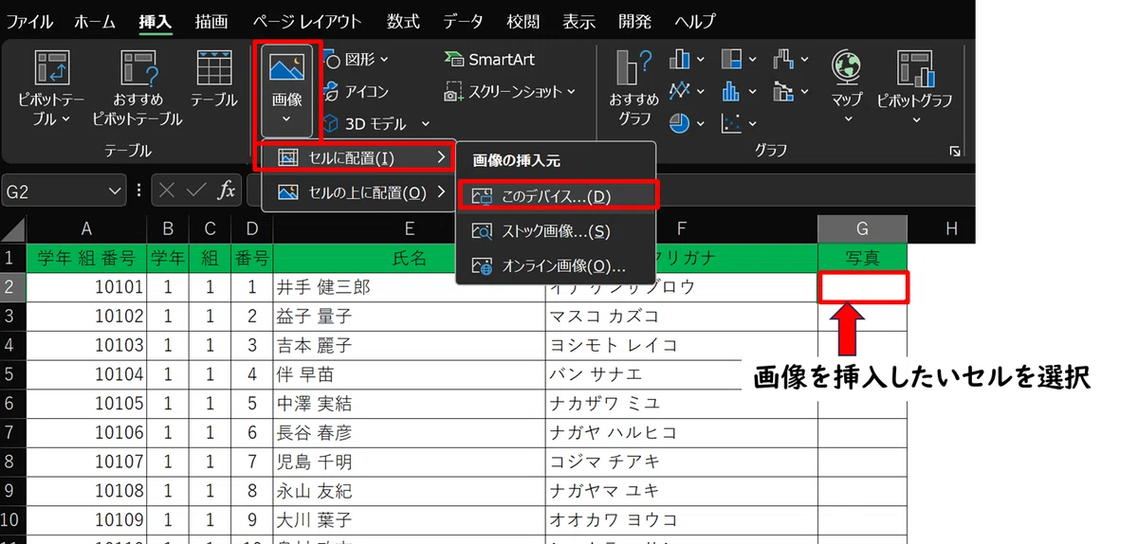Click the 3D モデル button

click(x=365, y=124)
